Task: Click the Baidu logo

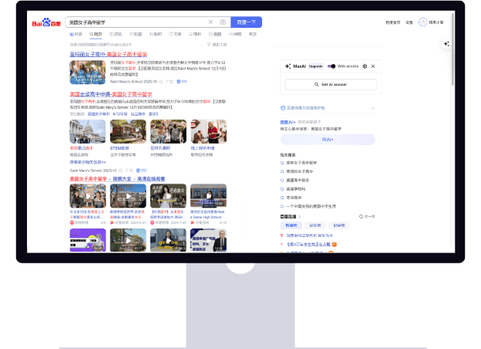Action: [46, 22]
